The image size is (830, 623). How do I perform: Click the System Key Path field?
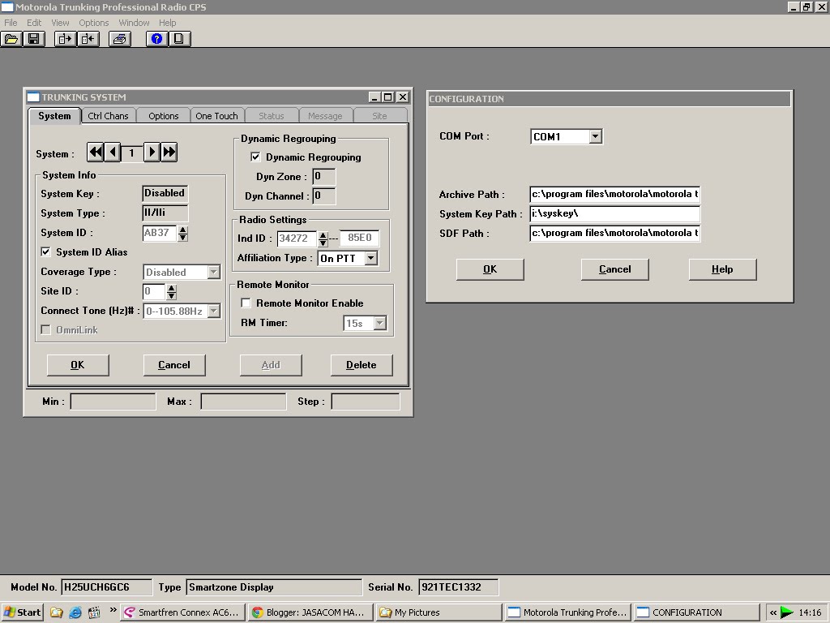pos(614,213)
